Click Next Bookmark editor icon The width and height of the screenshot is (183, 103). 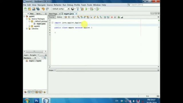98,17
